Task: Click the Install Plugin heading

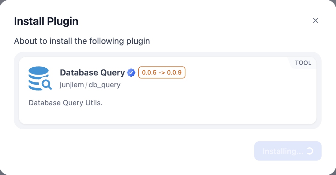Action: [x=46, y=21]
